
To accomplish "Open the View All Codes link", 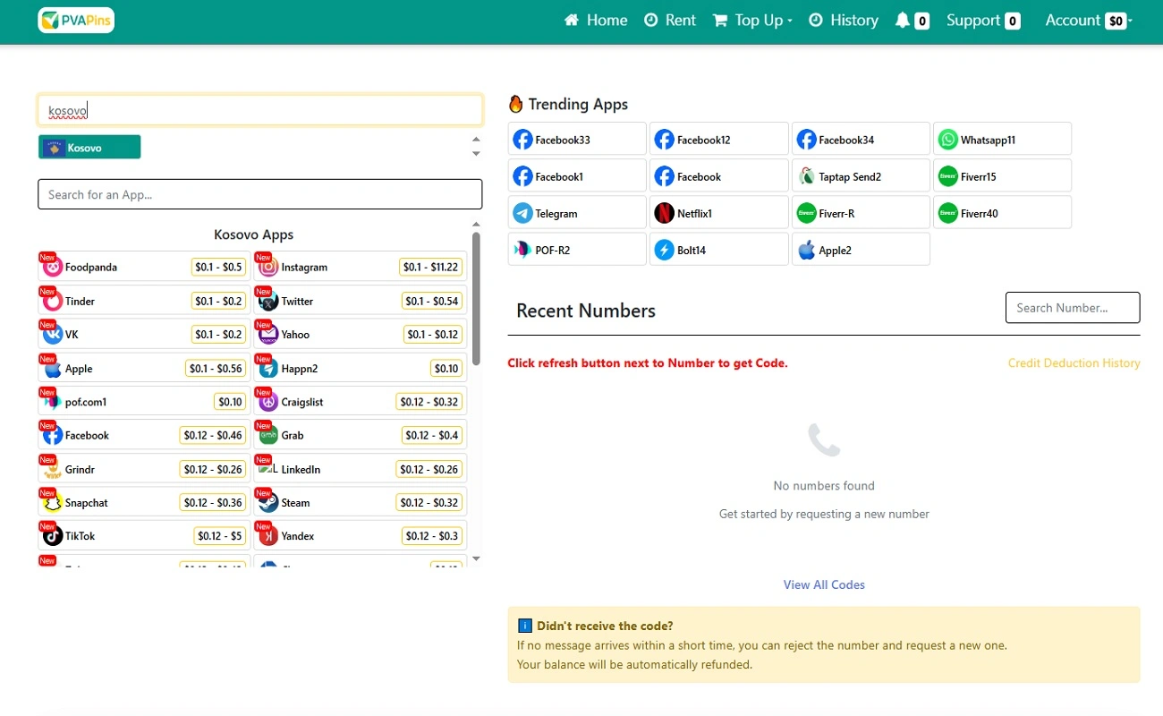I will [x=824, y=584].
